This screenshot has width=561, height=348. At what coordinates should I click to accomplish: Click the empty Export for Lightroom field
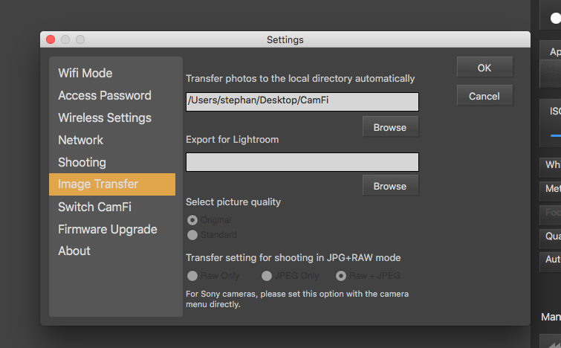tap(302, 162)
